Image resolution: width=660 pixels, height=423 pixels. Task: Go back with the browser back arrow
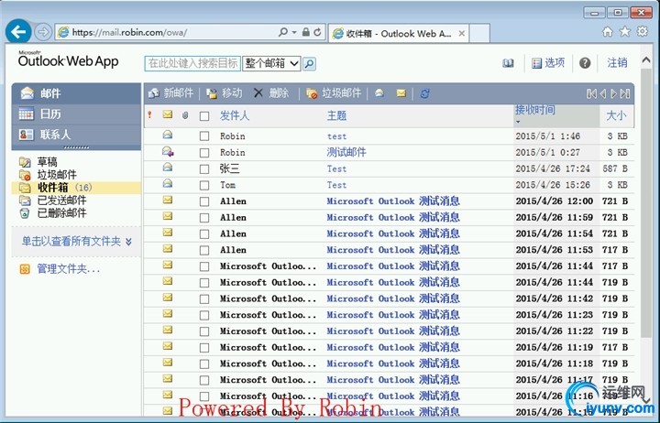[18, 31]
